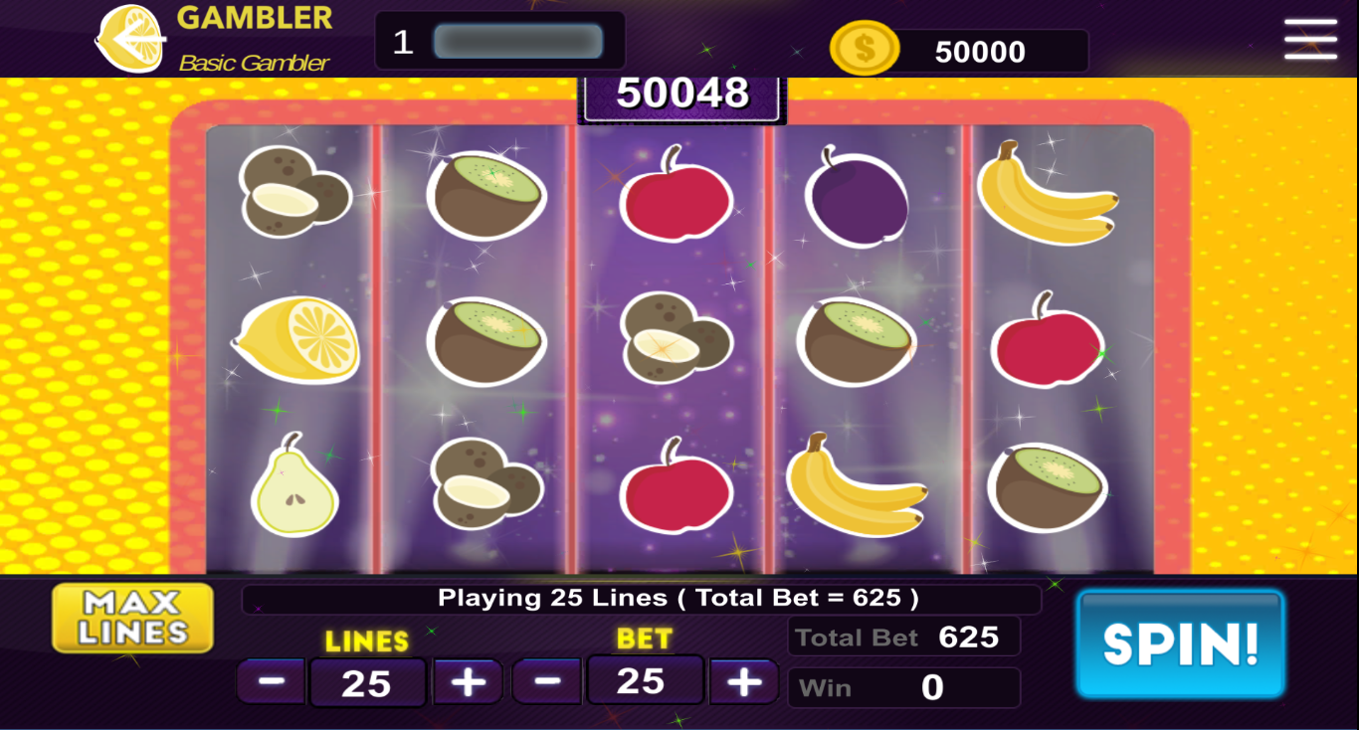Increase the bet amount
This screenshot has height=730, width=1359.
(743, 681)
